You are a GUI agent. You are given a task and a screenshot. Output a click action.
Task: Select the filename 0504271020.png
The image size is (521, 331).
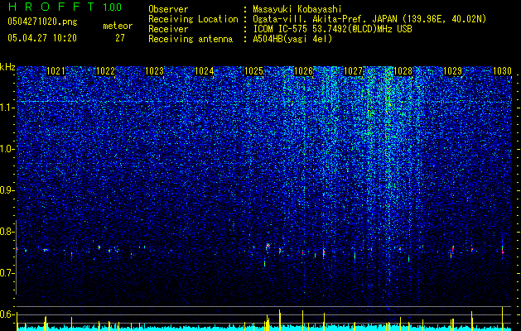(42, 22)
